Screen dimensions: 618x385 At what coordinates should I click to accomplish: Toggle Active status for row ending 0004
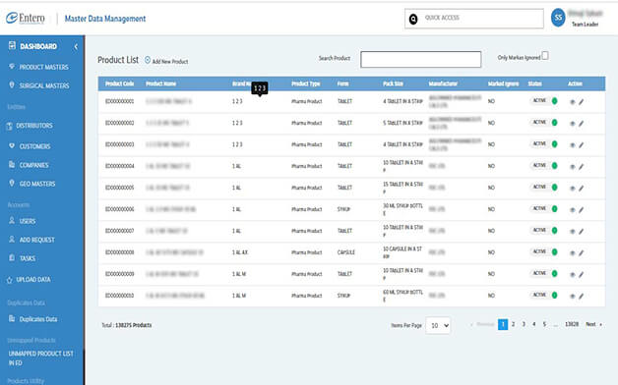(x=544, y=166)
